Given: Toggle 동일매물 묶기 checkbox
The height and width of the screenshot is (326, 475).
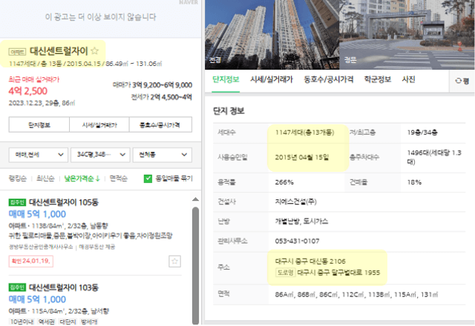Looking at the screenshot, I should click(x=148, y=179).
